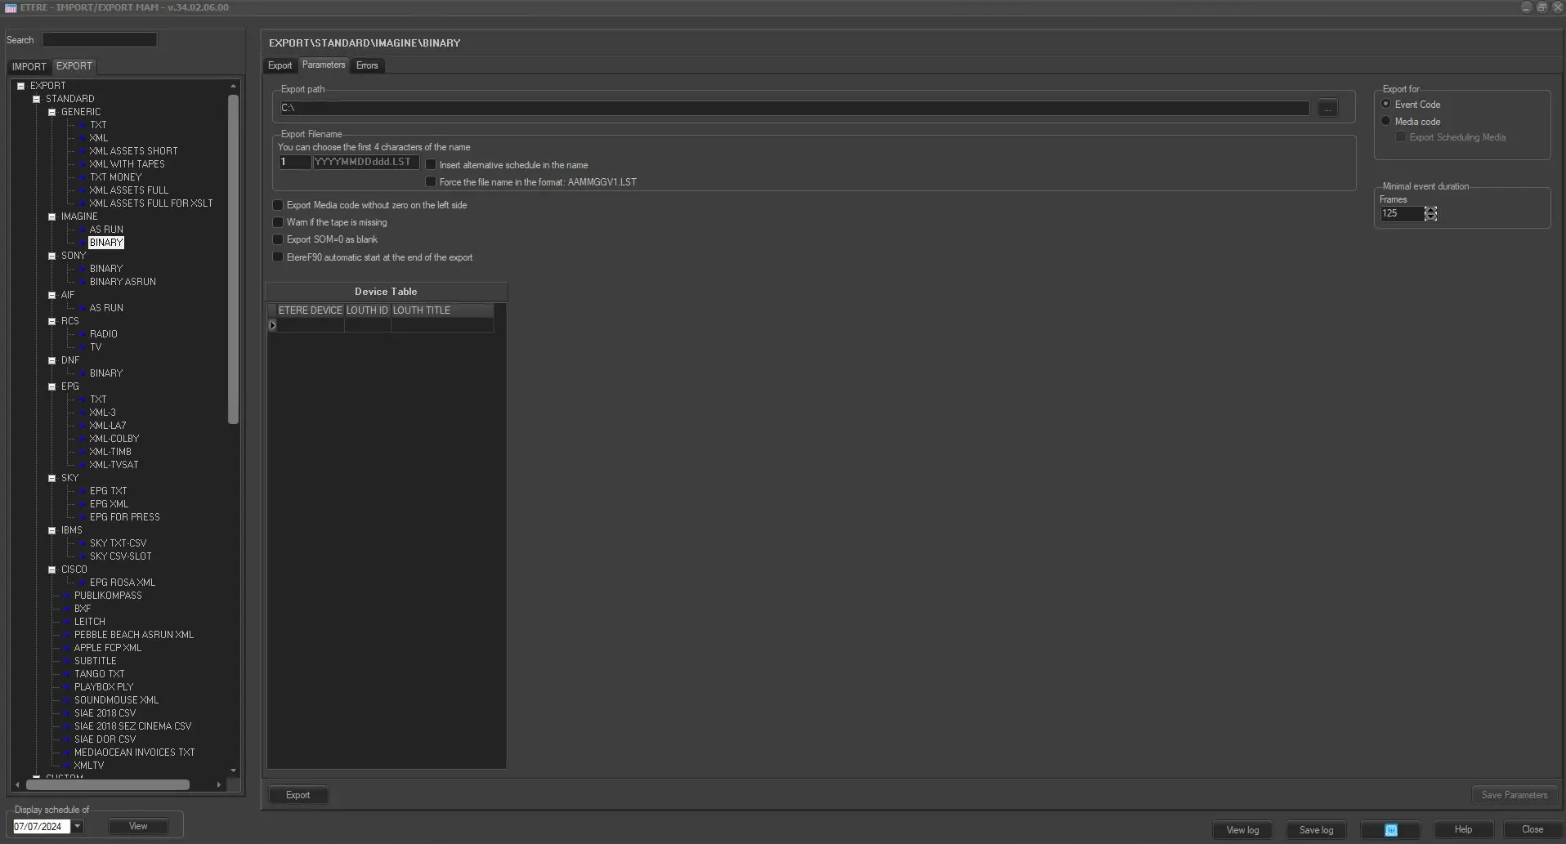Click the blue icon button beside Help
Screen dimensions: 1566x844
[x=1390, y=830]
